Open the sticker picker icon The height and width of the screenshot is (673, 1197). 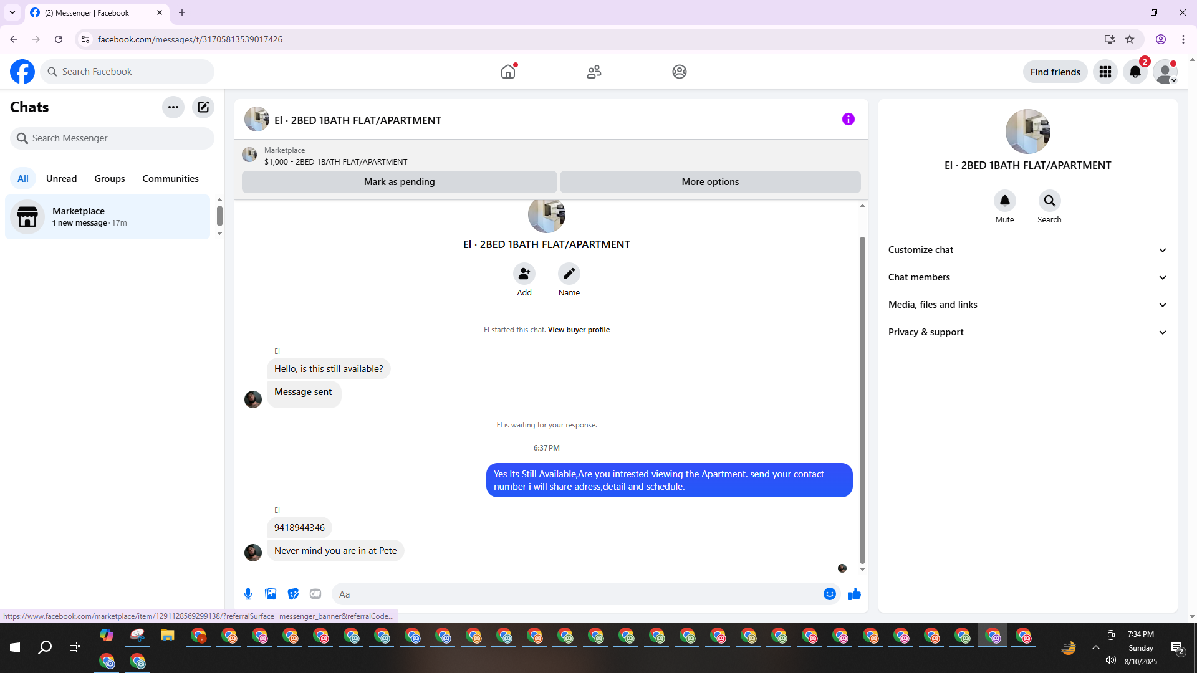pos(293,594)
